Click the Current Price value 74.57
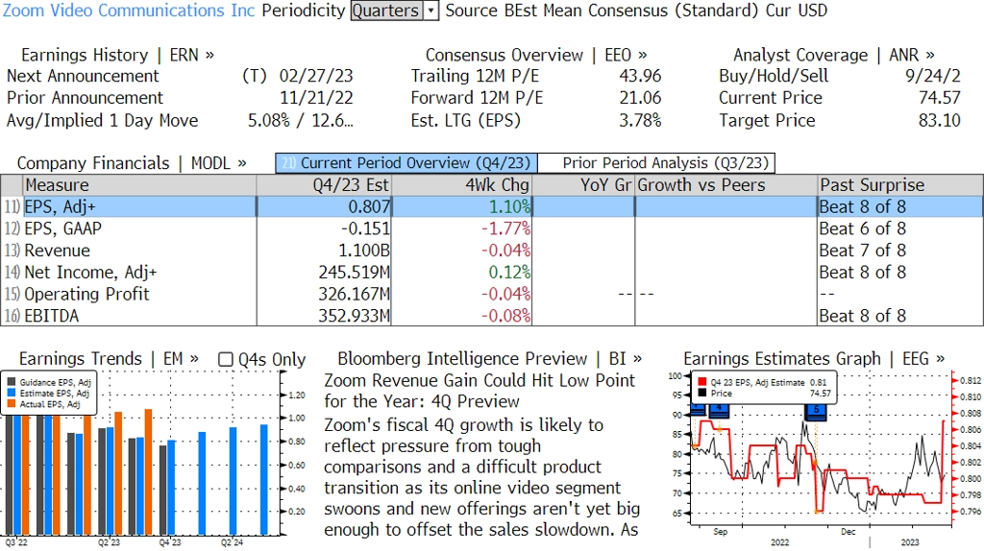Screen dimensions: 984x551 (x=940, y=98)
